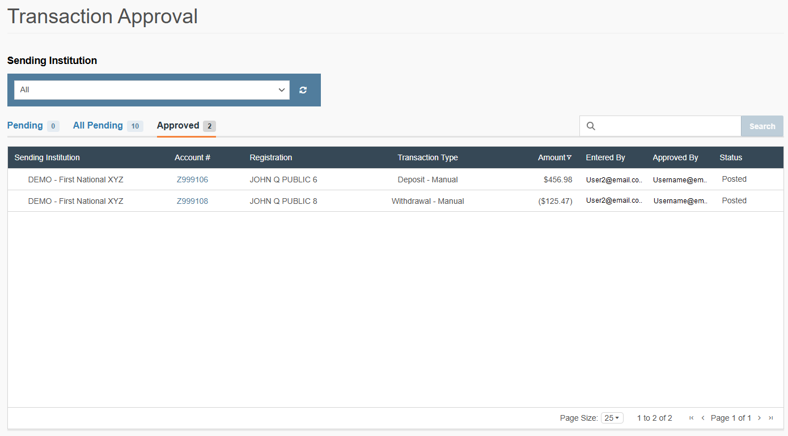Select the JOHN Q PUBLIC 8 registration cell

pos(283,201)
